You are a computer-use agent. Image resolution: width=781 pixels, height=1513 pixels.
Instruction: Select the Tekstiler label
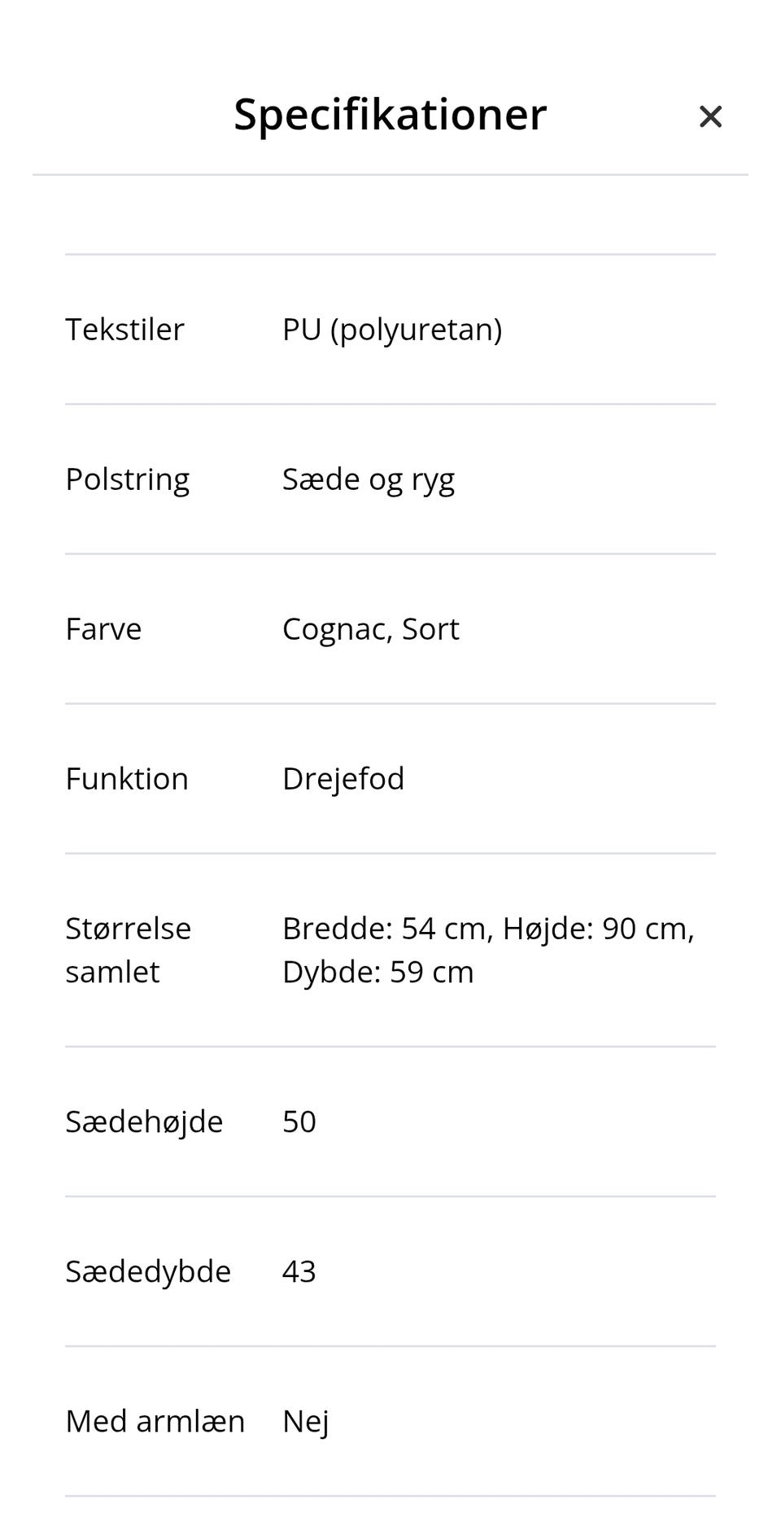pyautogui.click(x=124, y=329)
